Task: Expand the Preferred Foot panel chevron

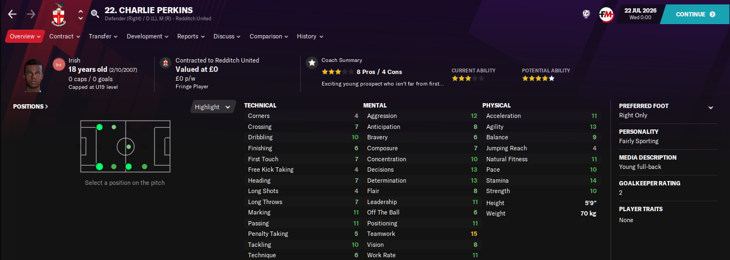Action: pyautogui.click(x=711, y=108)
